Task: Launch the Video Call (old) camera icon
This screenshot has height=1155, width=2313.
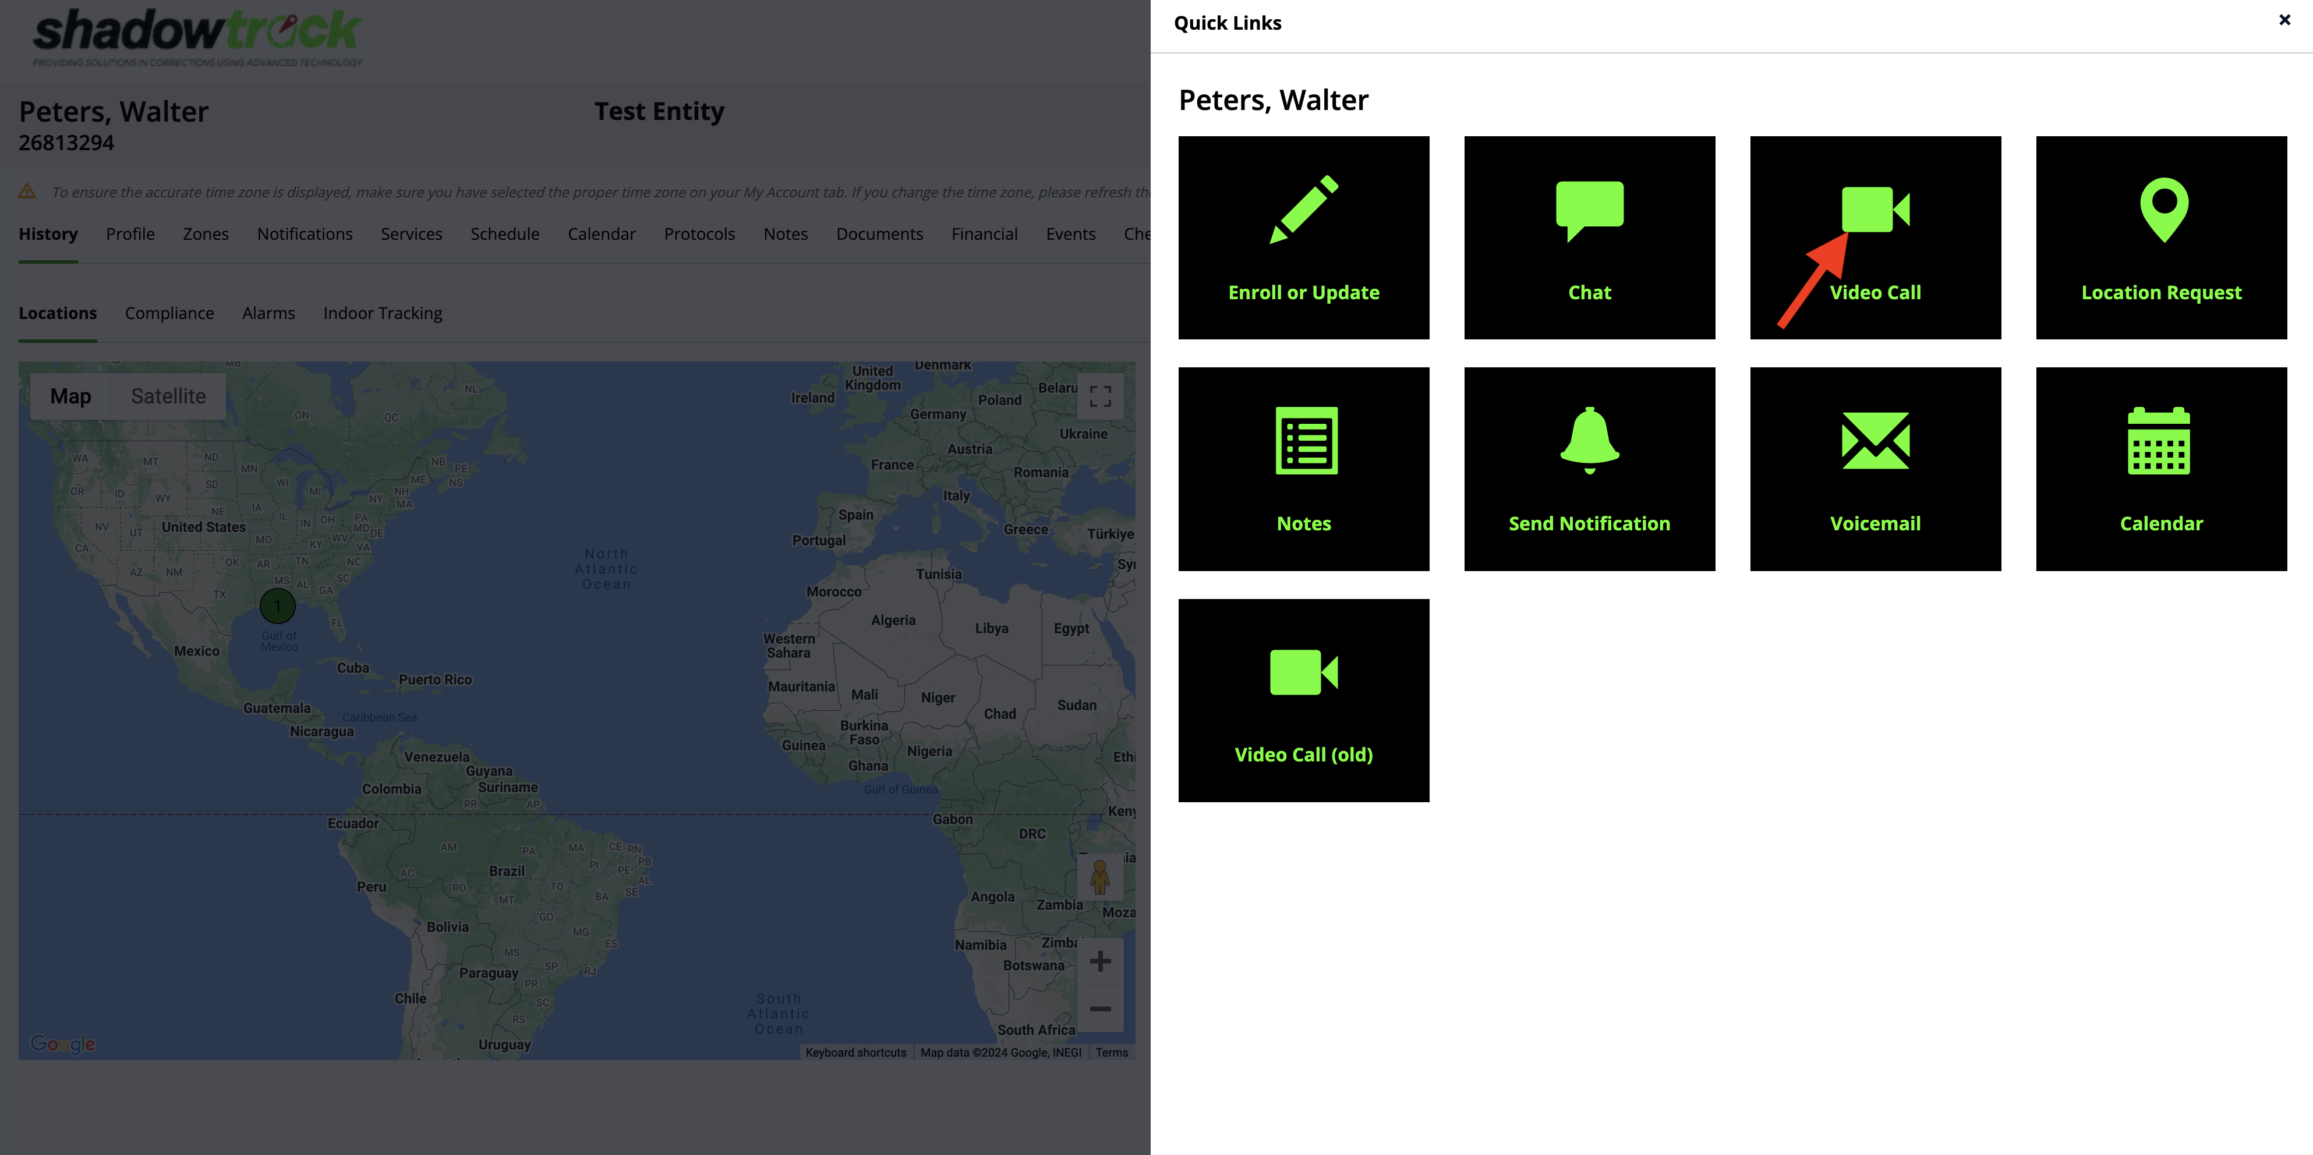Action: (x=1304, y=672)
